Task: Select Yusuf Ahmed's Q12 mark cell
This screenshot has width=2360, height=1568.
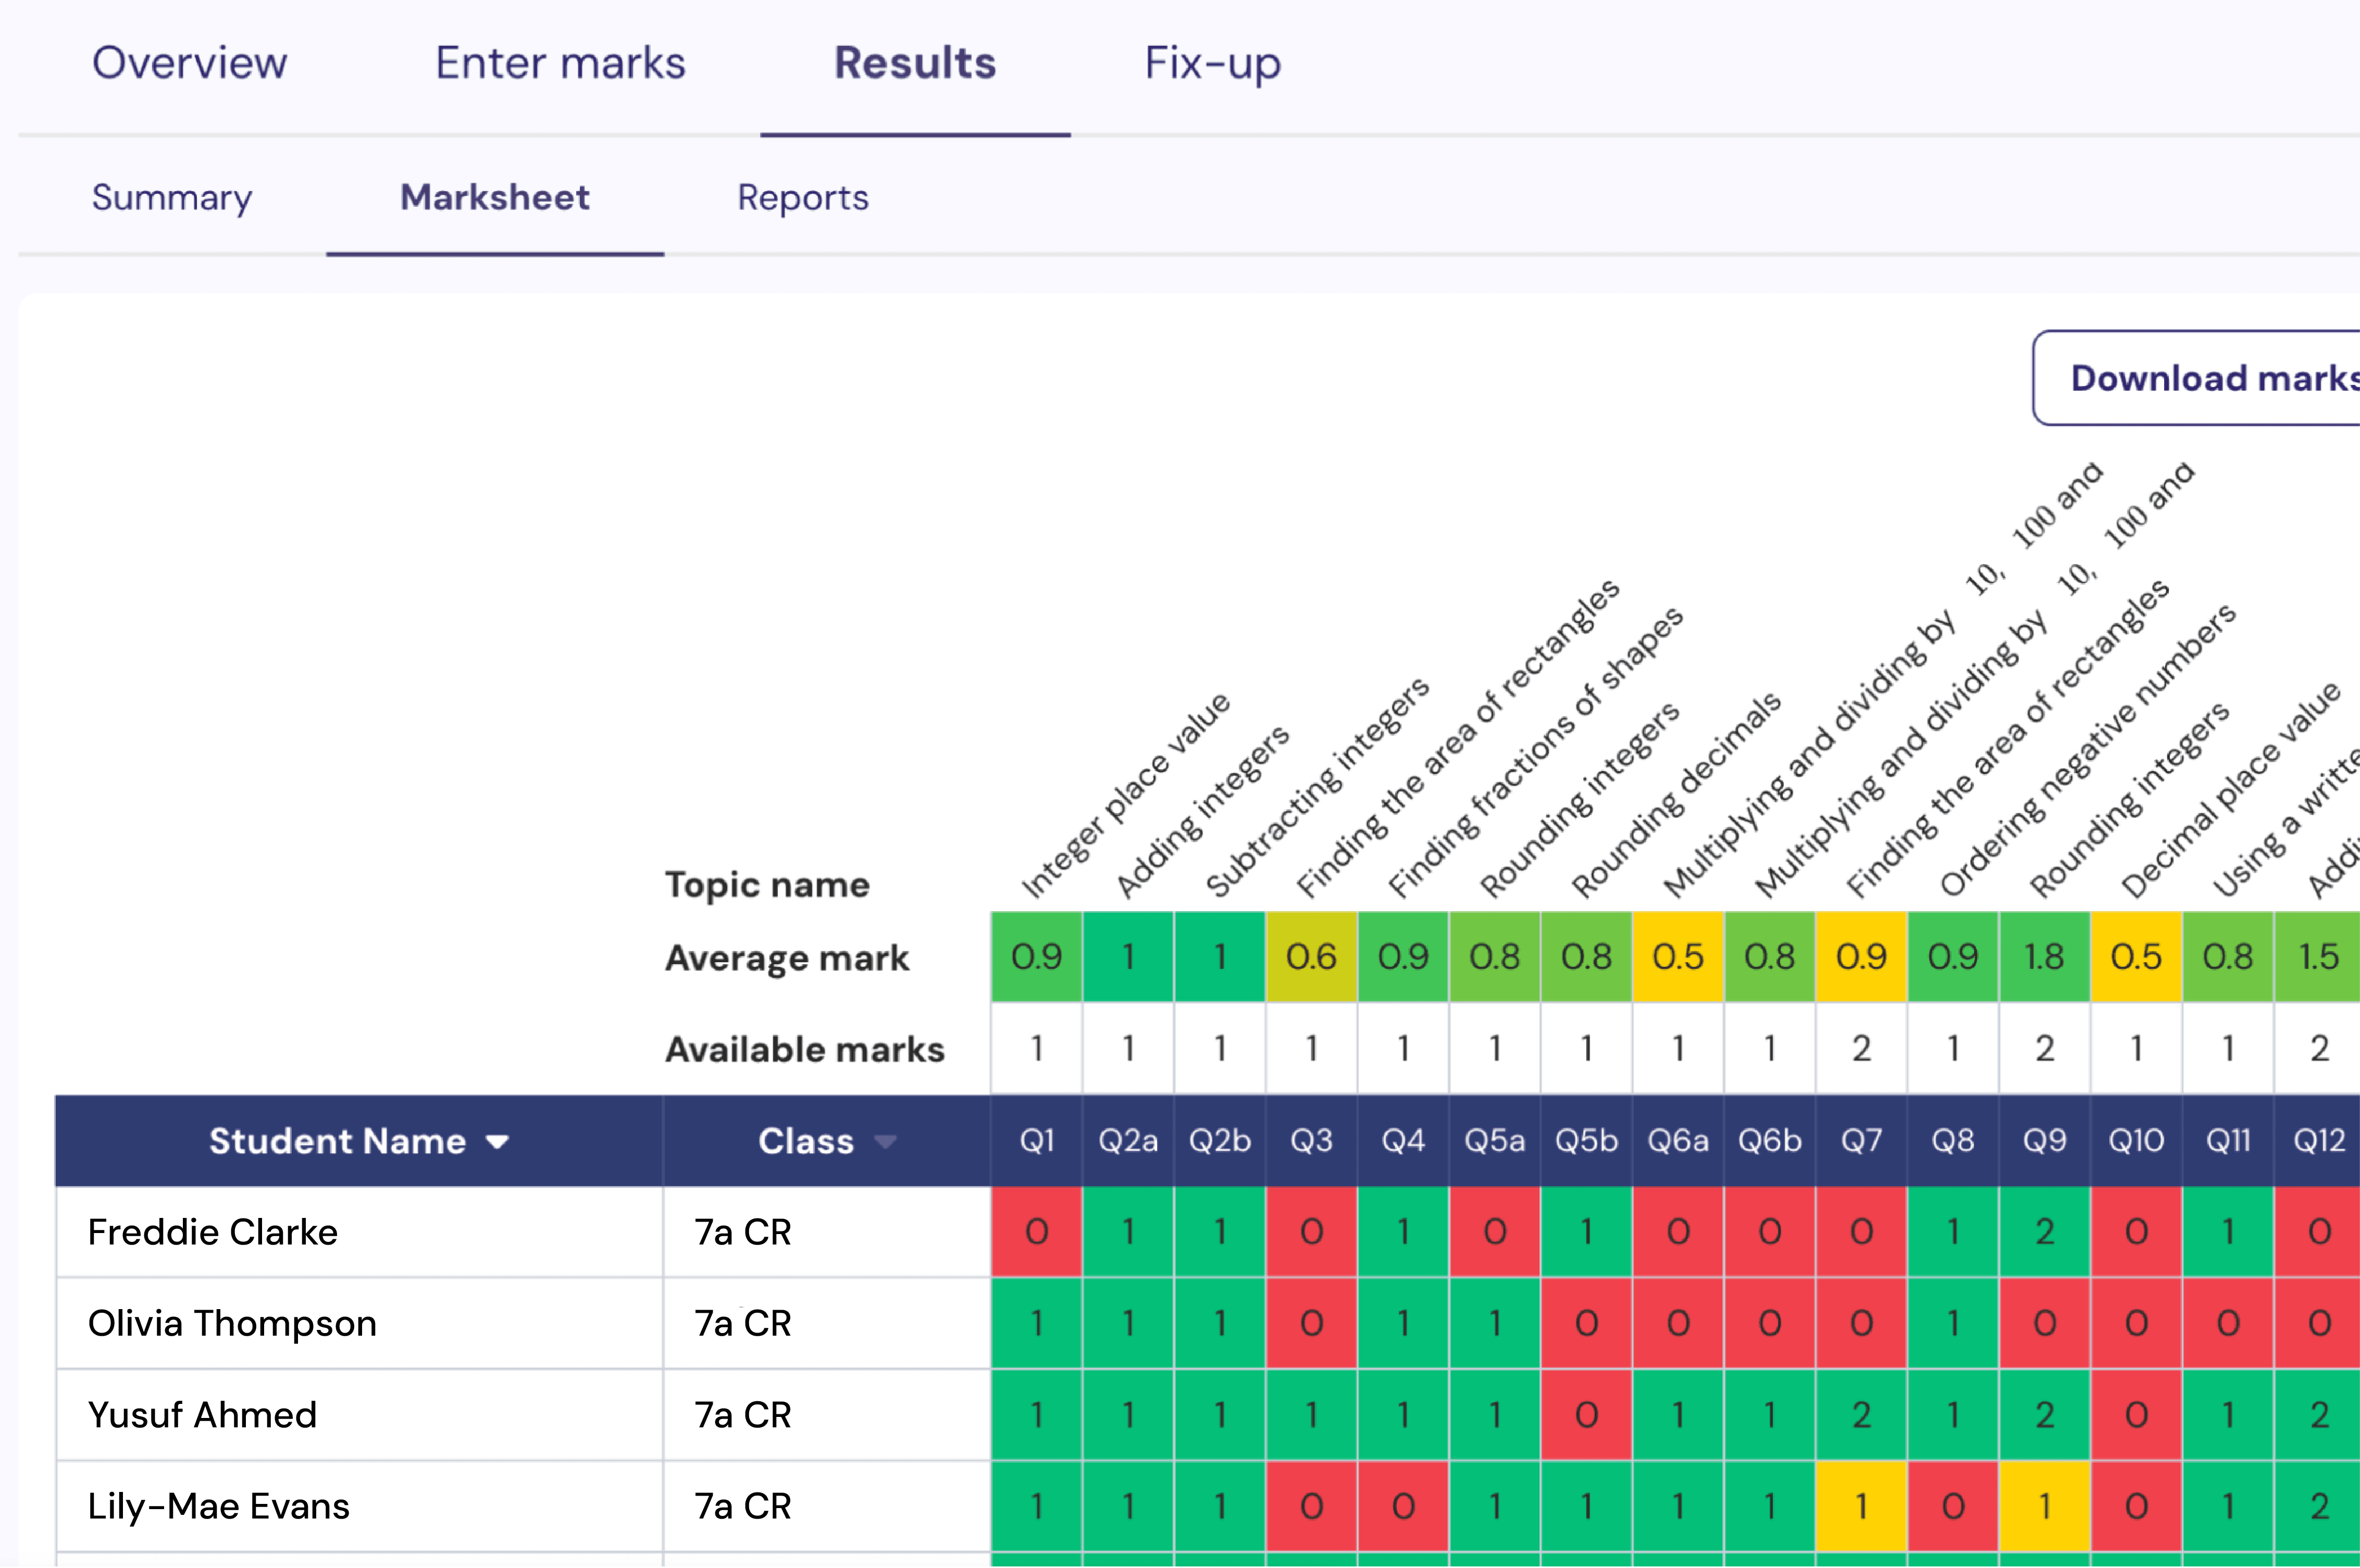Action: pos(2318,1415)
